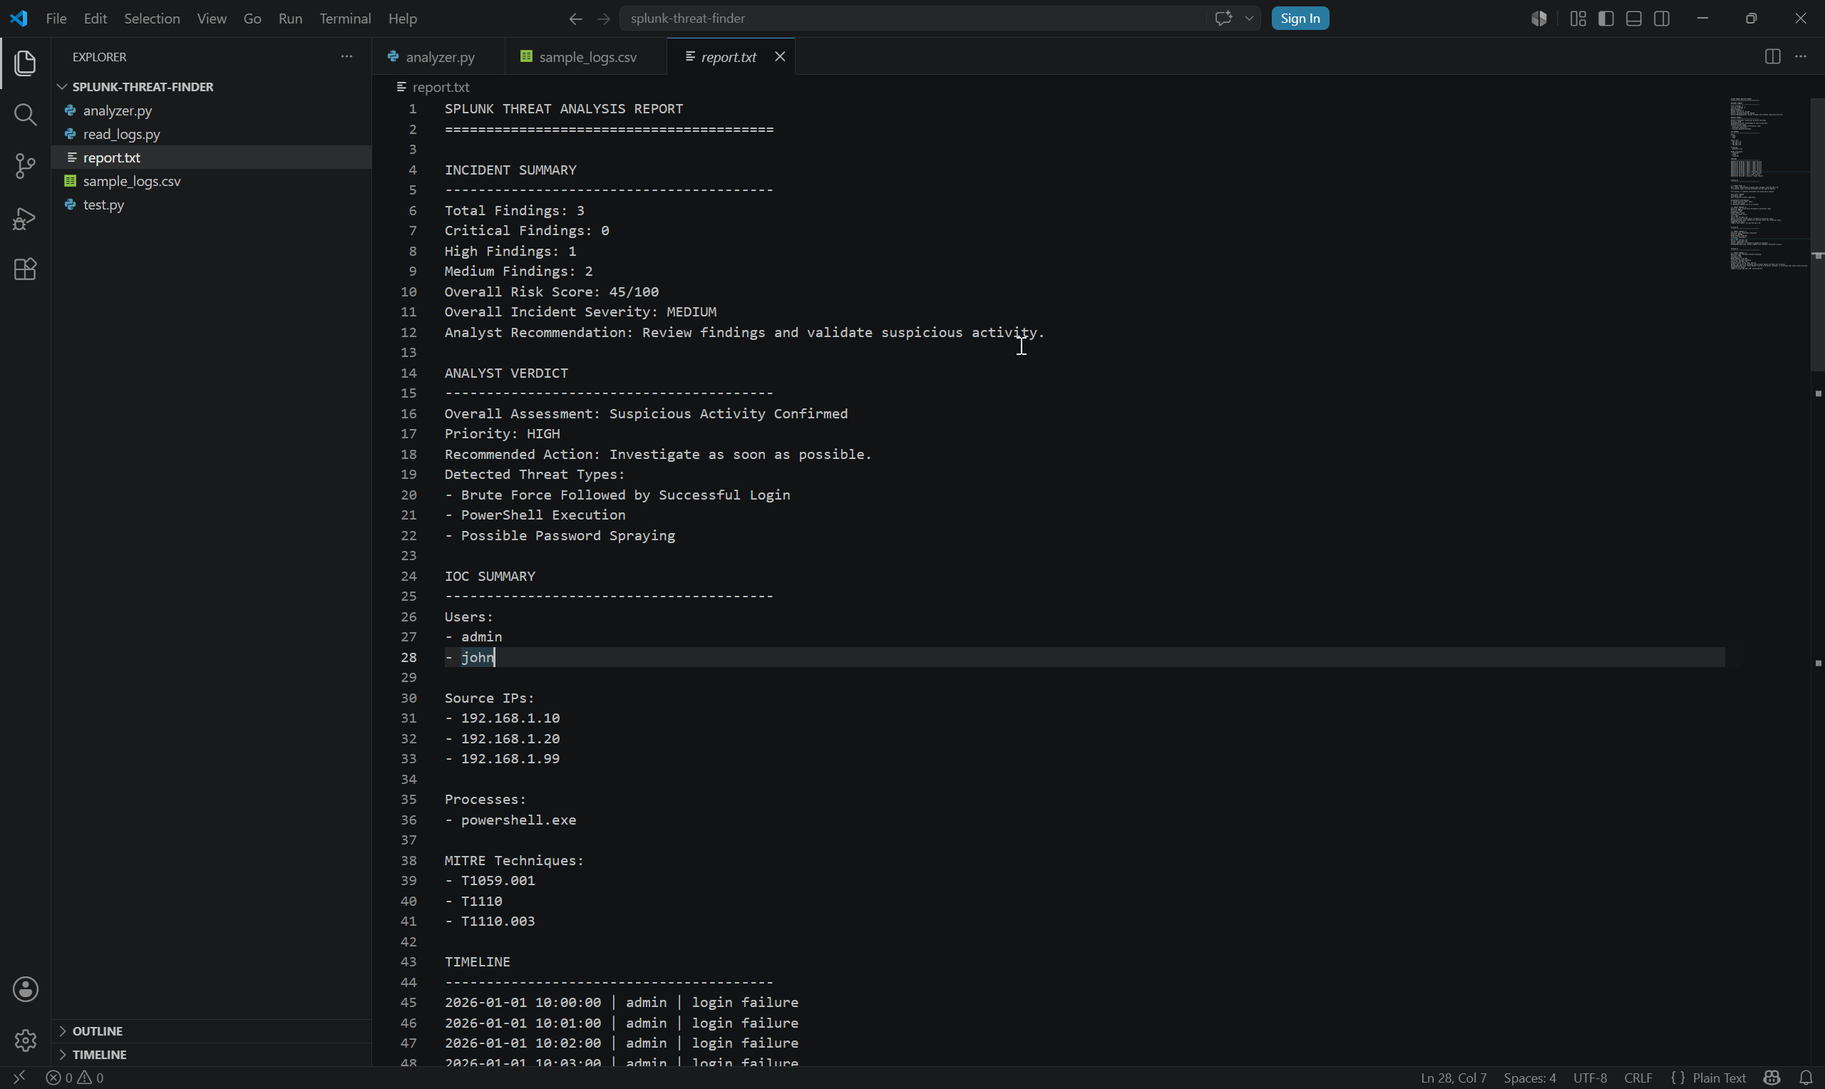Split the editor to the right
The width and height of the screenshot is (1825, 1089).
(x=1772, y=56)
